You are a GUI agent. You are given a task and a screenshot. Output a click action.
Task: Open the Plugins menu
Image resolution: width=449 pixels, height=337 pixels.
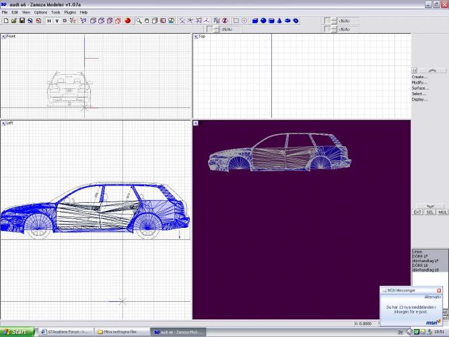[70, 12]
